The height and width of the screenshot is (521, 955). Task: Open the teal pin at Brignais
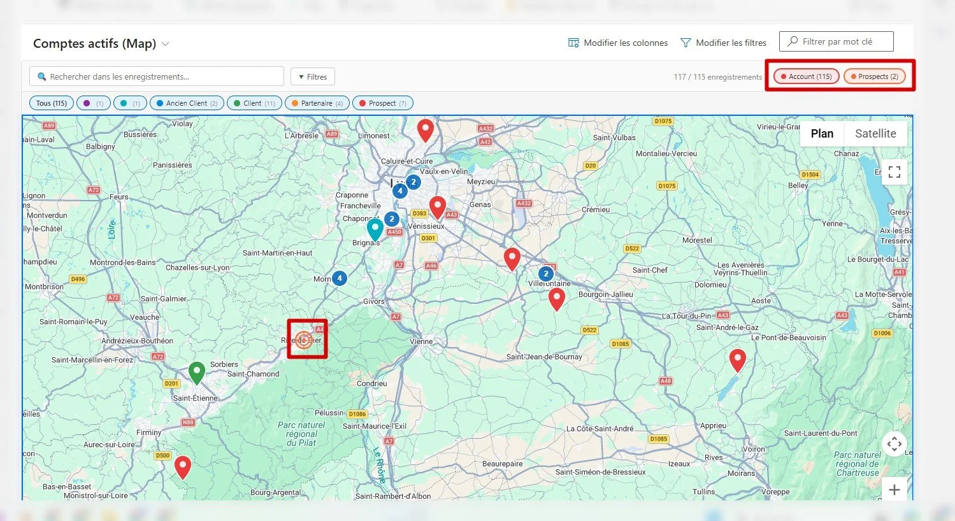tap(375, 229)
